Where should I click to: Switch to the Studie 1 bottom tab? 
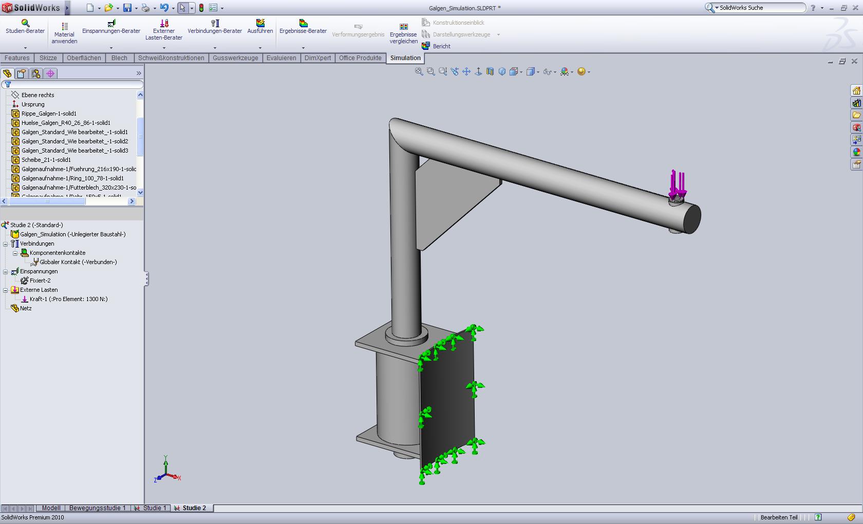click(154, 508)
